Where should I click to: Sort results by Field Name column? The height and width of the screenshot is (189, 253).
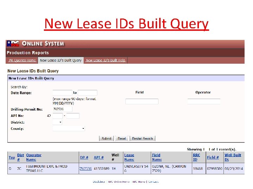[157, 157]
